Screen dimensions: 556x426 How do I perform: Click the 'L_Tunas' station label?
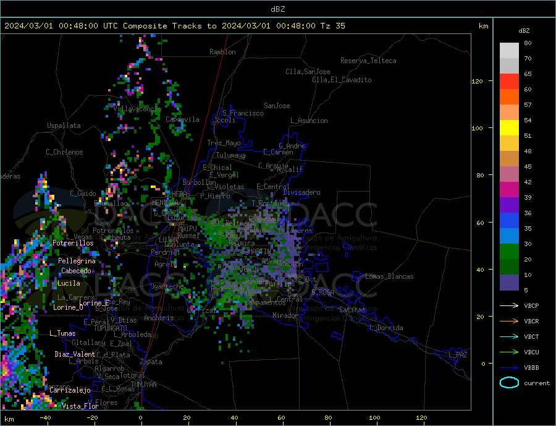62,333
